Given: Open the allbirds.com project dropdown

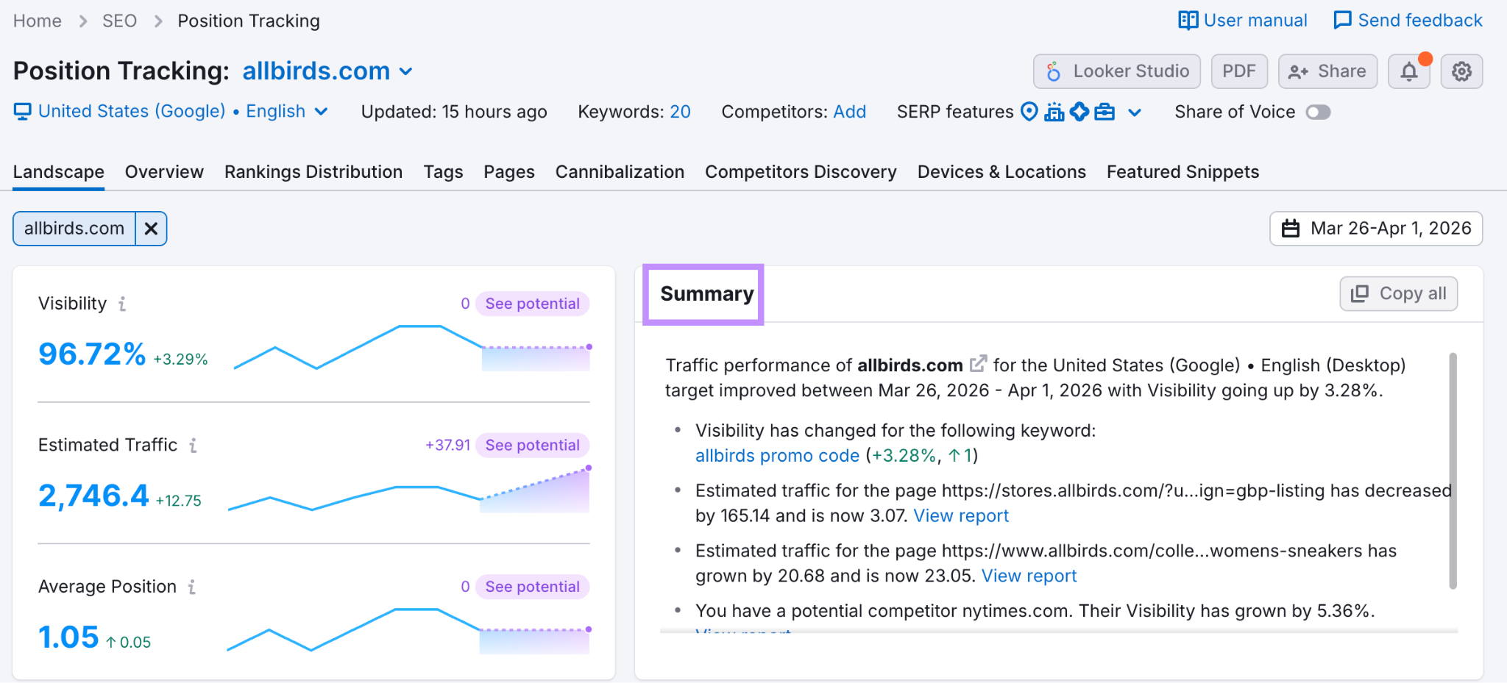Looking at the screenshot, I should pos(405,71).
